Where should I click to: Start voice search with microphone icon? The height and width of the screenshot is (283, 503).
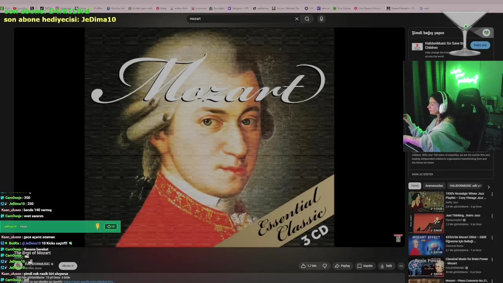coord(321,19)
